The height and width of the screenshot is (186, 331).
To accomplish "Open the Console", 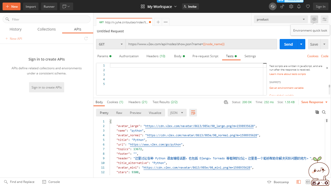I will point(51,182).
